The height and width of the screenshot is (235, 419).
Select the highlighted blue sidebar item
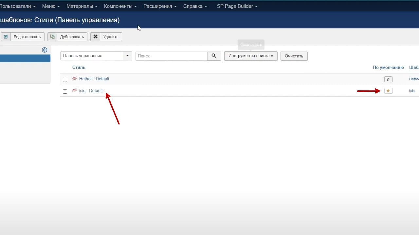[x=25, y=58]
